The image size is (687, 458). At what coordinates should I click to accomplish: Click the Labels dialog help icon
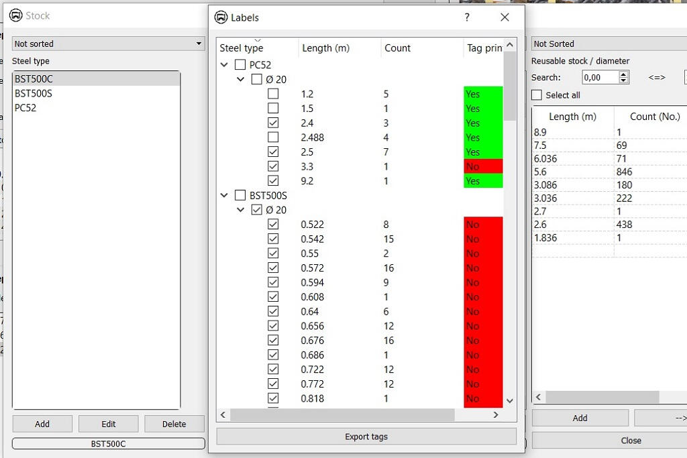467,17
